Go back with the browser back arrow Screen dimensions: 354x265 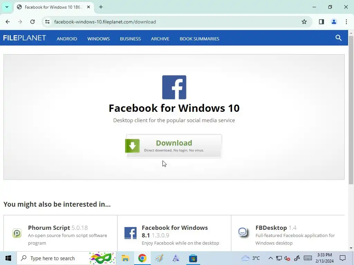pos(8,22)
